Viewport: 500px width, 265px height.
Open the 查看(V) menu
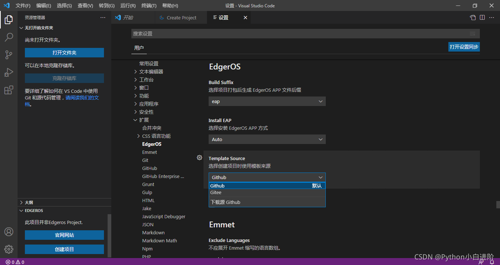[x=85, y=6]
